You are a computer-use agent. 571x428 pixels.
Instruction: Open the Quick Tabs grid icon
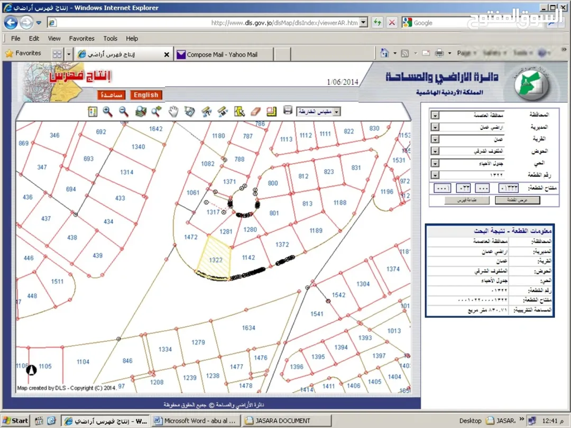pyautogui.click(x=57, y=54)
